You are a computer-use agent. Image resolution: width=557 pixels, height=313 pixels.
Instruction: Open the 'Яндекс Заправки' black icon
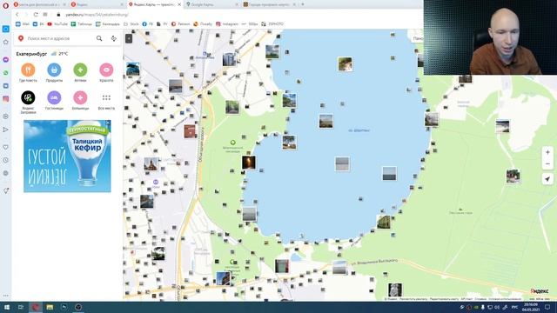click(28, 97)
